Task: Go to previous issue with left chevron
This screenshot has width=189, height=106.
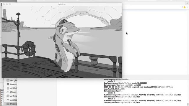Action: click(182, 7)
